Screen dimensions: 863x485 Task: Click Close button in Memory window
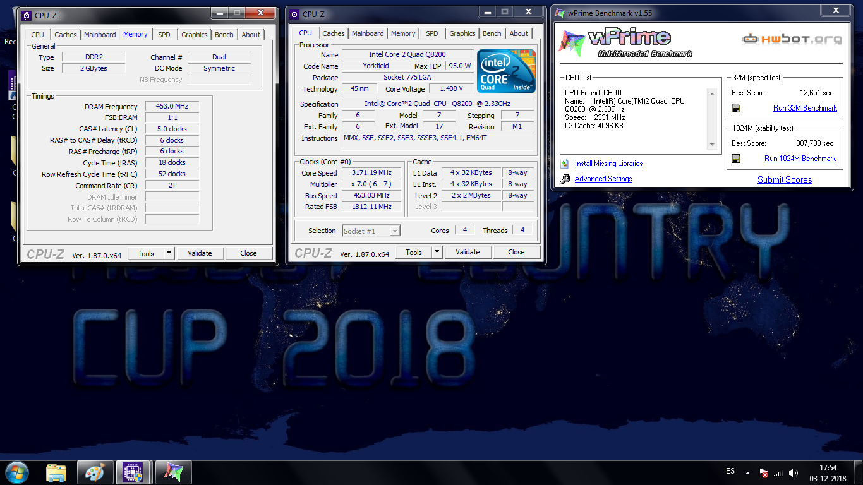tap(248, 253)
